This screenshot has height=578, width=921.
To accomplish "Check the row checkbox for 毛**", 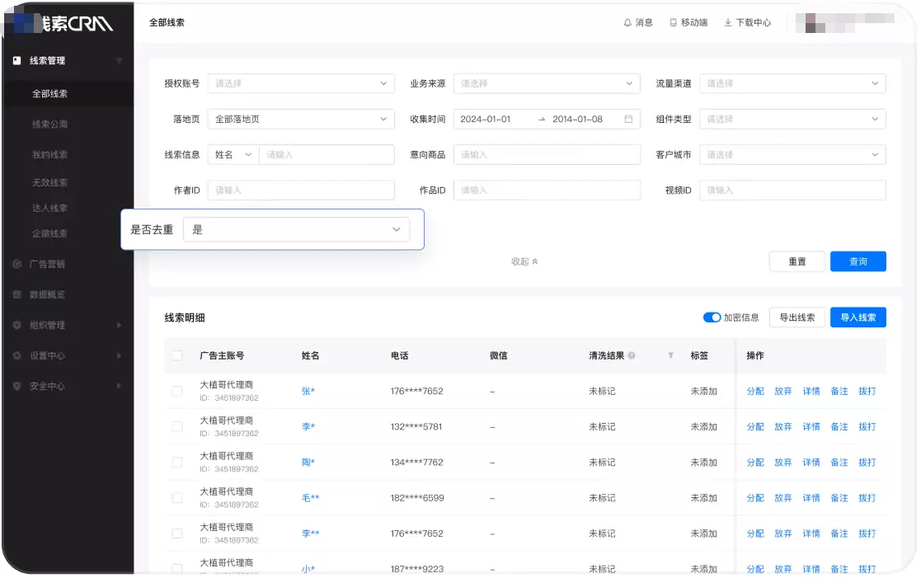I will pos(176,498).
